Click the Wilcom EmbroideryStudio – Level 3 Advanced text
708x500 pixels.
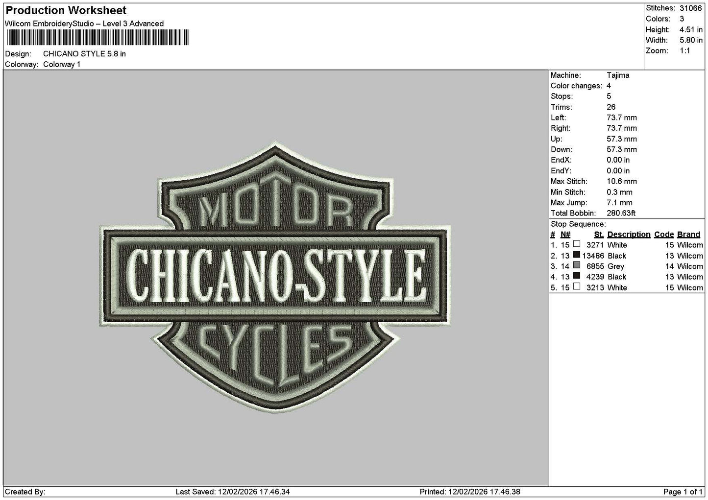coord(84,24)
